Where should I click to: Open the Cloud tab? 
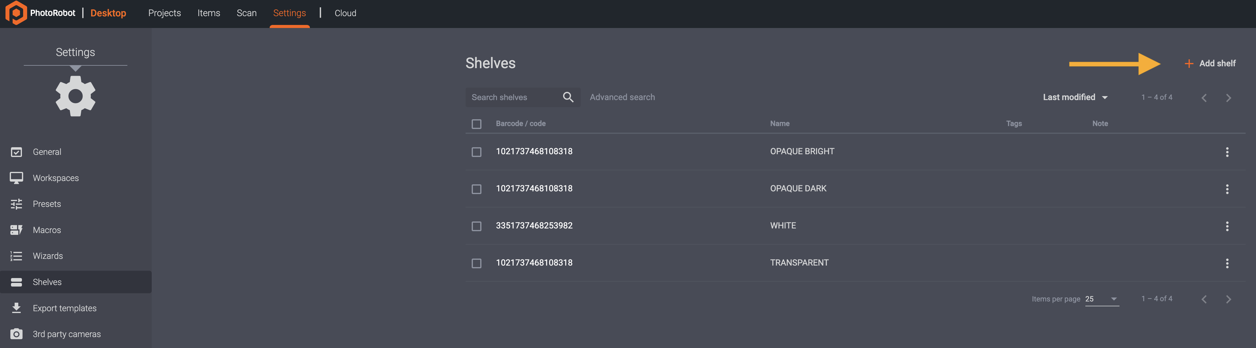(x=345, y=13)
